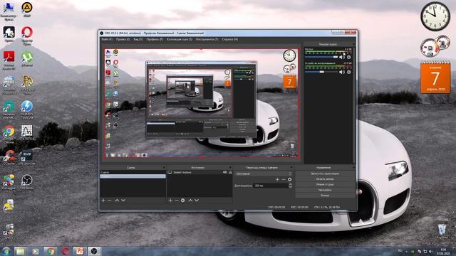Open the Затухание transition dropdown

click(x=263, y=174)
